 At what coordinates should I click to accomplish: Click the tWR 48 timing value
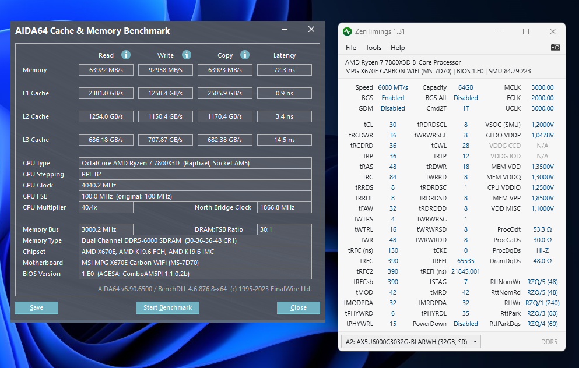(393, 240)
